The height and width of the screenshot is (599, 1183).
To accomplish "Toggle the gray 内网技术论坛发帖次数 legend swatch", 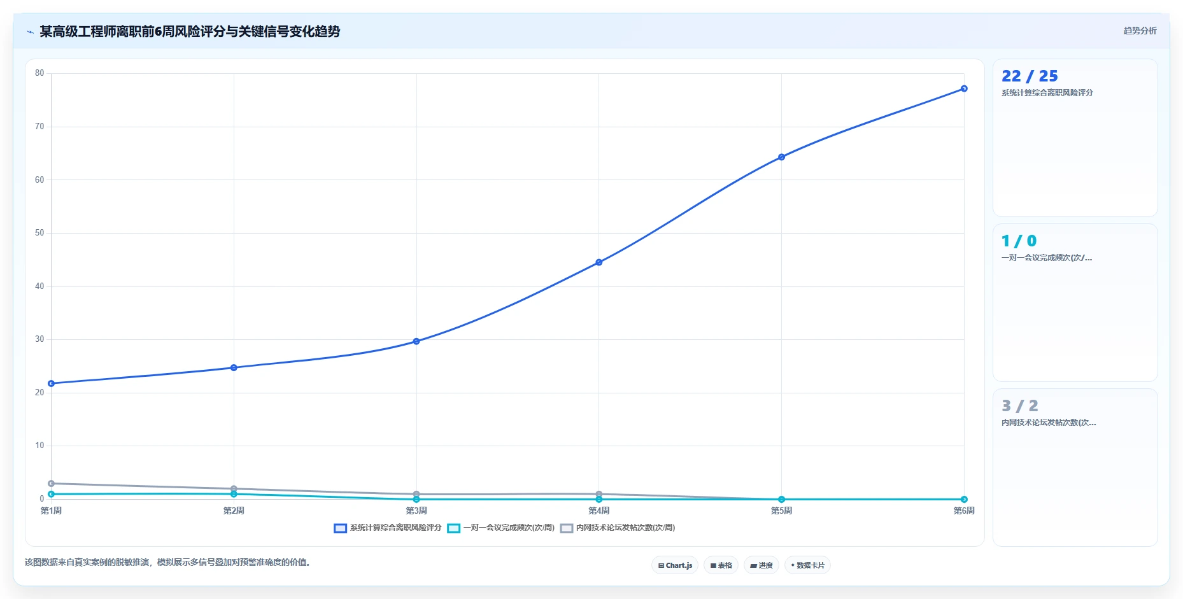I will tap(567, 528).
